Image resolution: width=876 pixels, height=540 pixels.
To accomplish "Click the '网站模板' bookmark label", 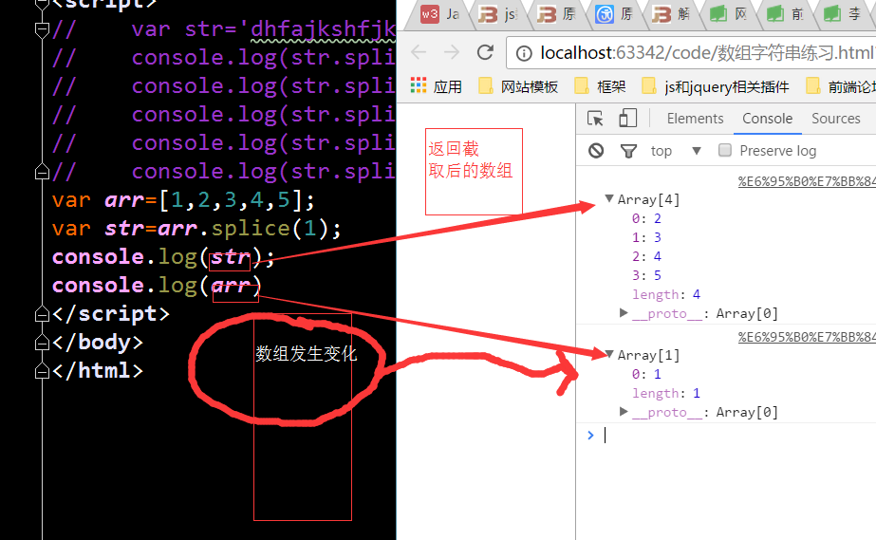I will pos(529,86).
